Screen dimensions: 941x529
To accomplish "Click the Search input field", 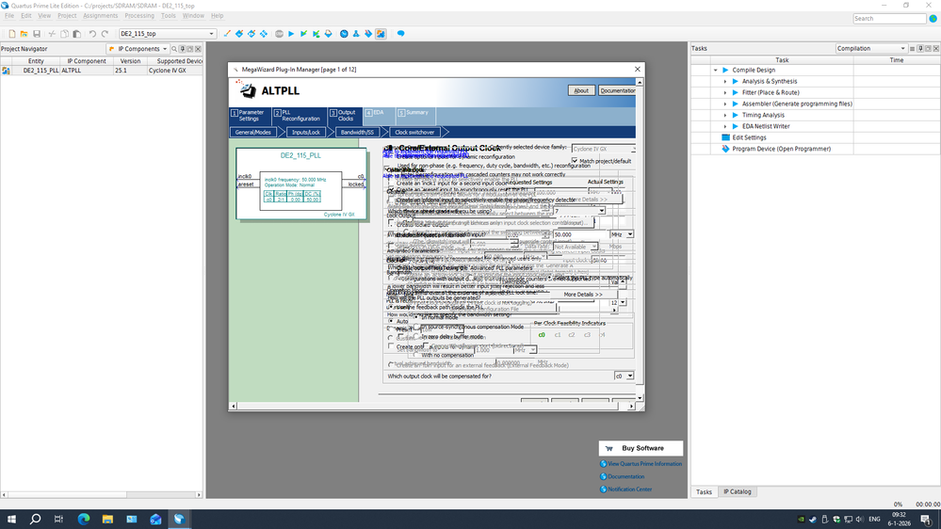I will point(889,19).
